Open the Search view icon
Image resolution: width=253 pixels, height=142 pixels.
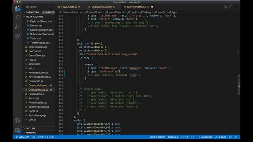coord(17,17)
